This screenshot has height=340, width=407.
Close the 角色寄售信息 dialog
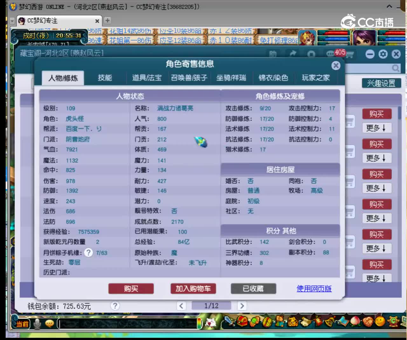pyautogui.click(x=336, y=66)
